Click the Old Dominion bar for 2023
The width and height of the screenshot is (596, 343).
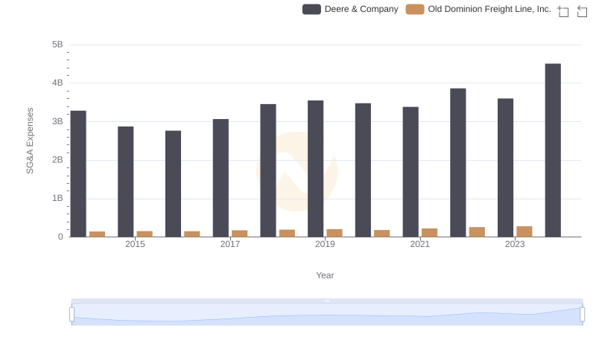[x=524, y=231]
